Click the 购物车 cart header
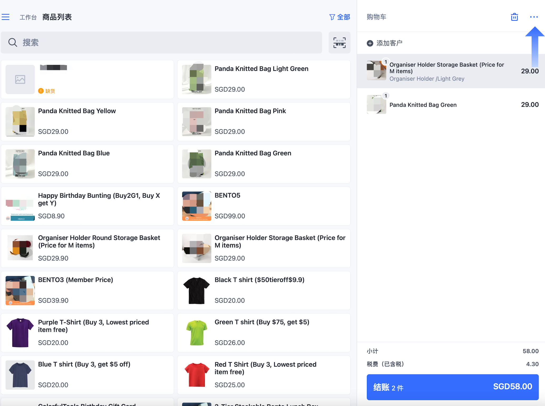Screen dimensions: 545x406 376,17
